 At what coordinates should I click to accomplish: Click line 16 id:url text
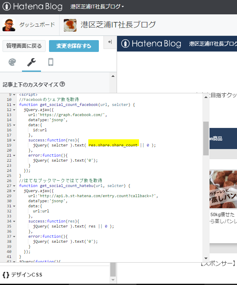[40, 130]
